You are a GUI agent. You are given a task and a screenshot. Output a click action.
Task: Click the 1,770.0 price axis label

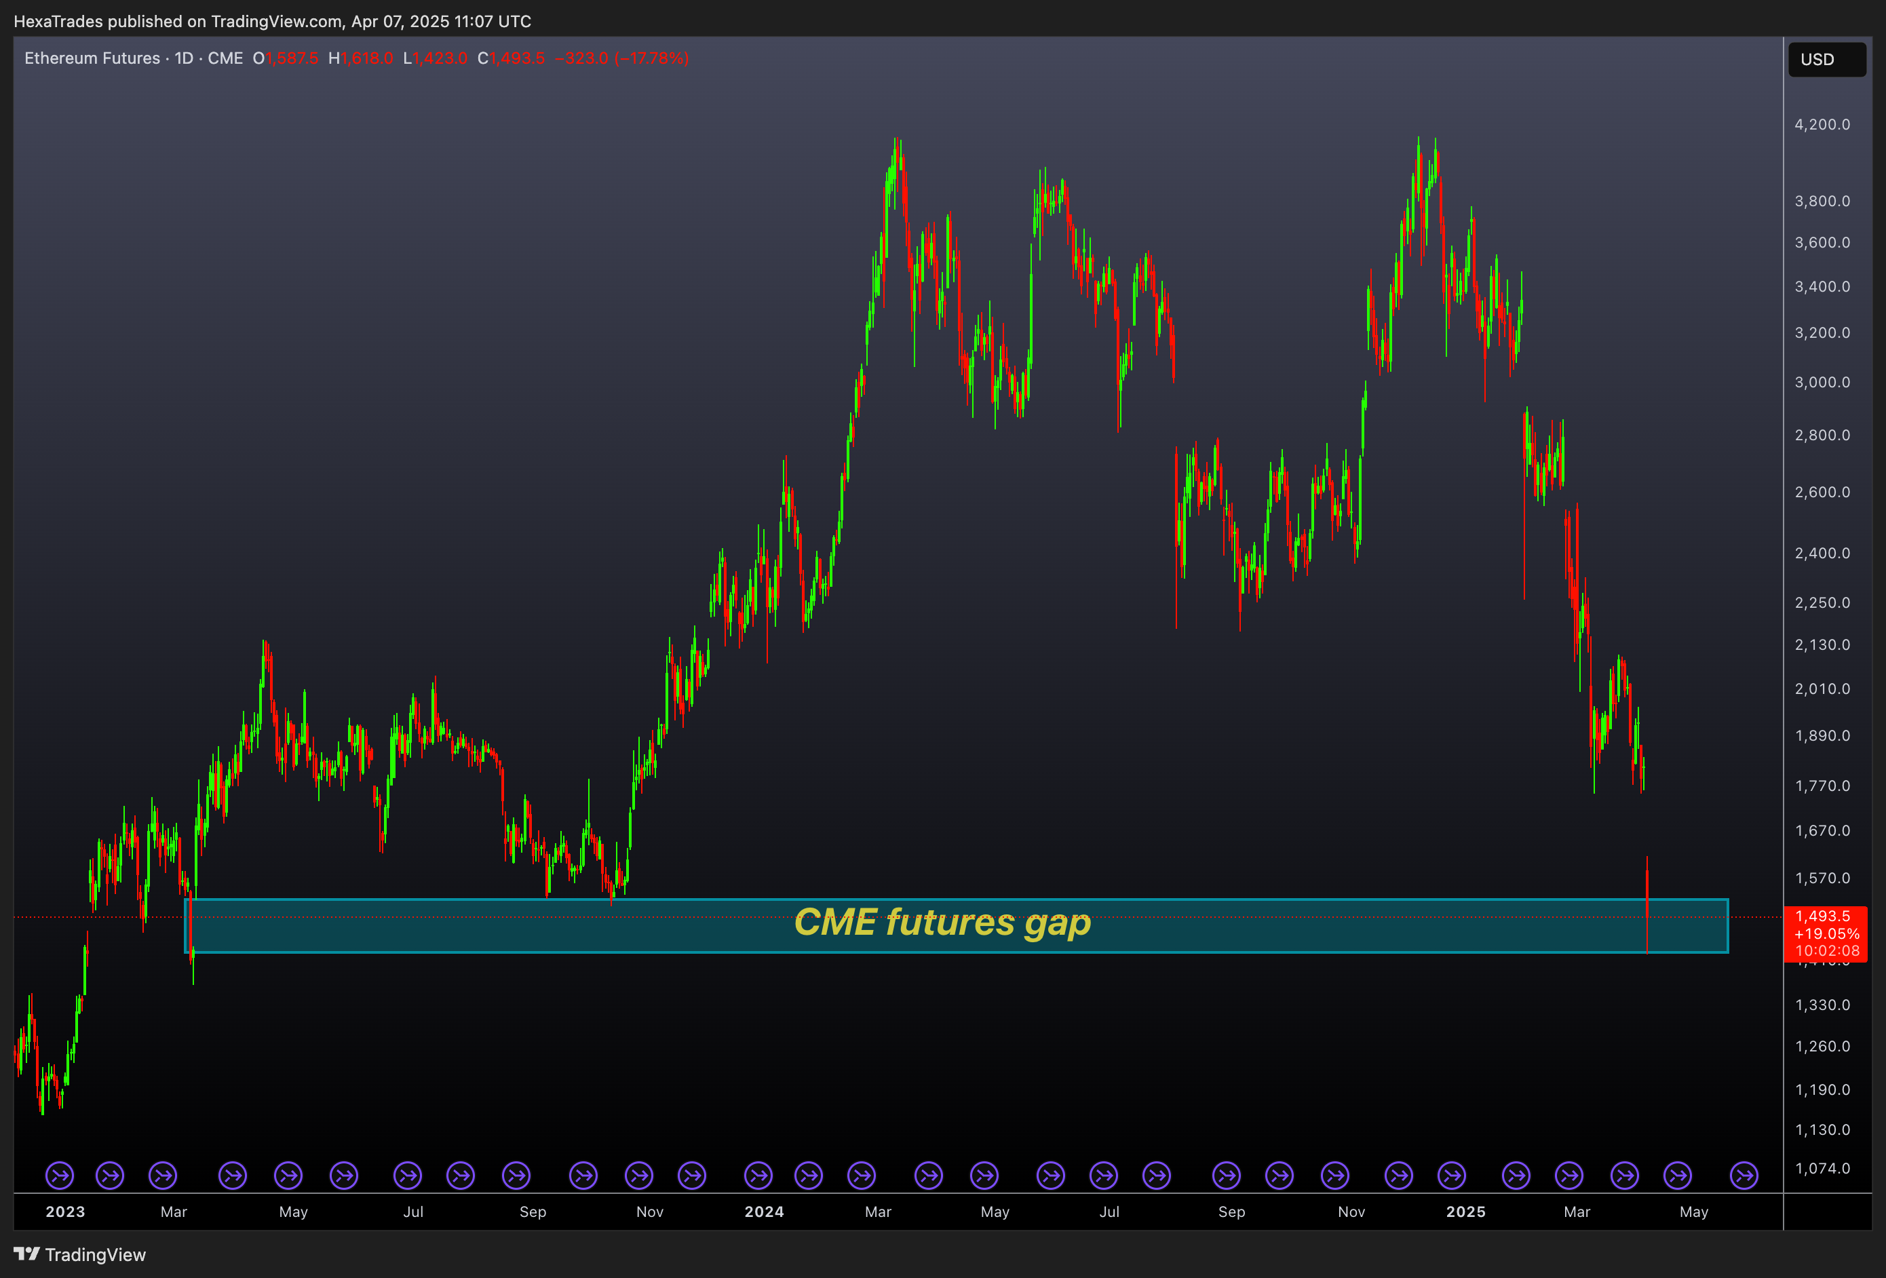pos(1822,786)
